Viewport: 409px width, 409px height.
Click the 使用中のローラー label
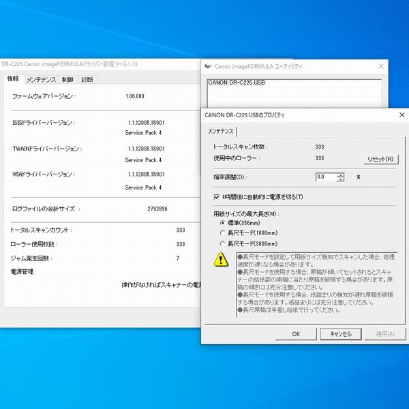tap(237, 158)
